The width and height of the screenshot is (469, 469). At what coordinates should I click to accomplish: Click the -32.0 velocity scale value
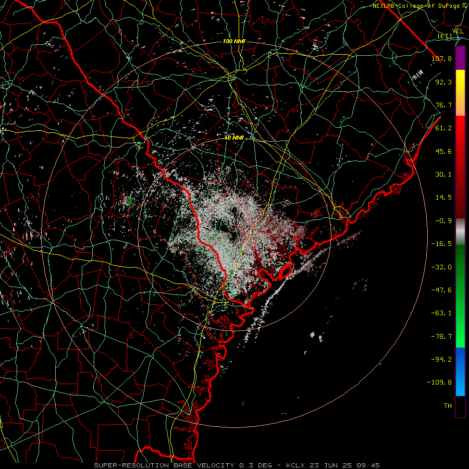tap(441, 267)
